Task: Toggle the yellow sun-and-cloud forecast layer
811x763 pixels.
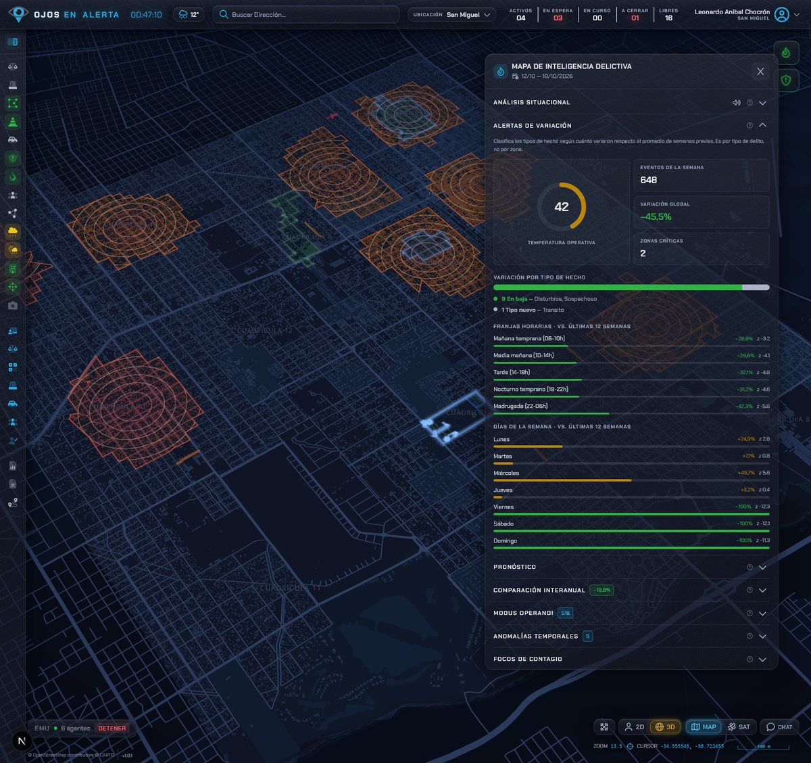Action: (13, 250)
